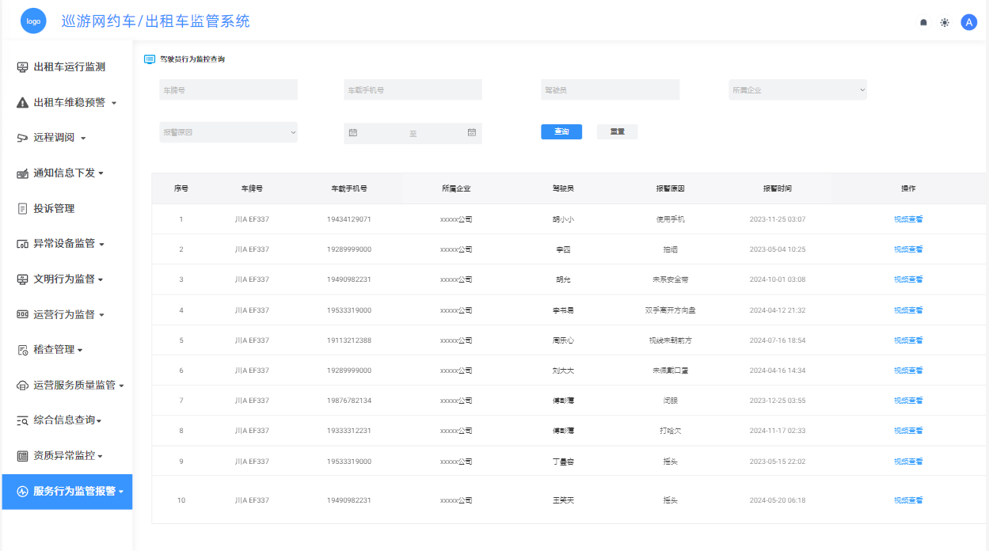Viewport: 989px width, 551px height.
Task: Click the end date calendar icon
Action: tap(471, 133)
